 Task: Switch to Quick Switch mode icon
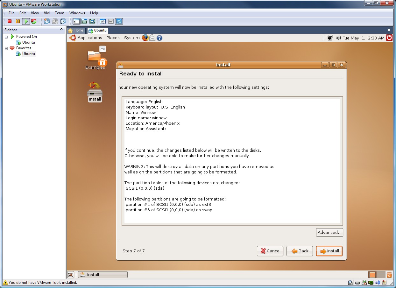(84, 21)
